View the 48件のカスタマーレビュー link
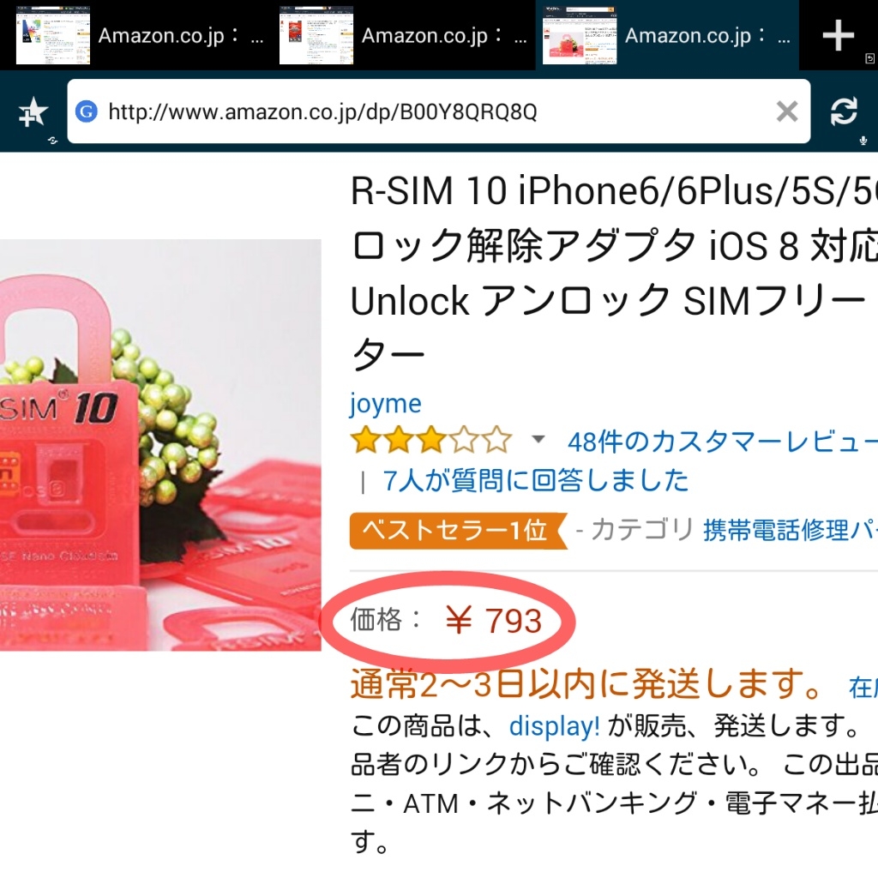 pos(722,442)
